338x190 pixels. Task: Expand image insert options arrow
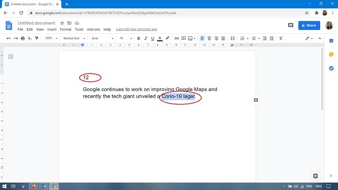pos(195,39)
